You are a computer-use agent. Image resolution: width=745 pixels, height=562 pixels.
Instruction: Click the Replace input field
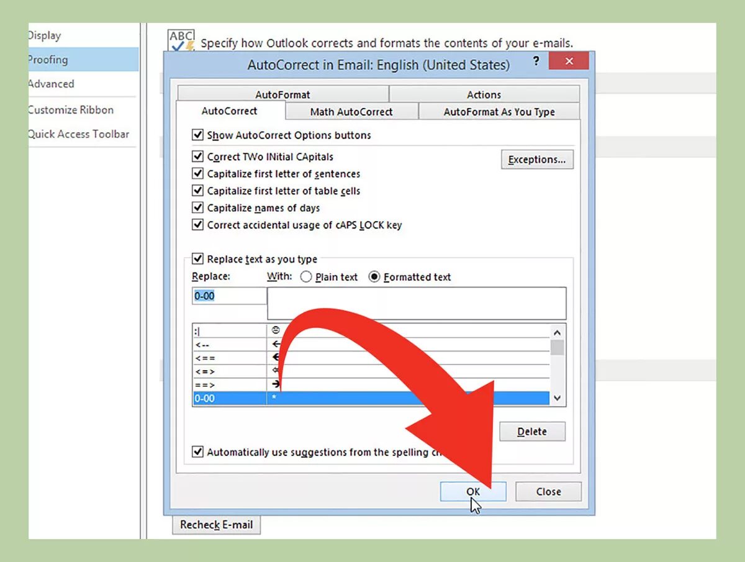click(229, 296)
